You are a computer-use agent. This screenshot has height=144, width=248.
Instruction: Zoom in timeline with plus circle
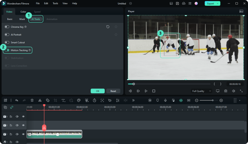221,100
